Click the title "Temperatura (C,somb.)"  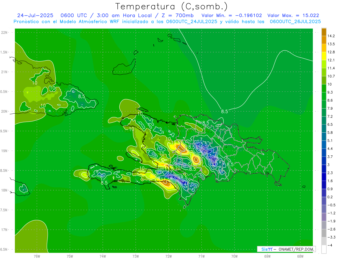(x=171, y=6)
